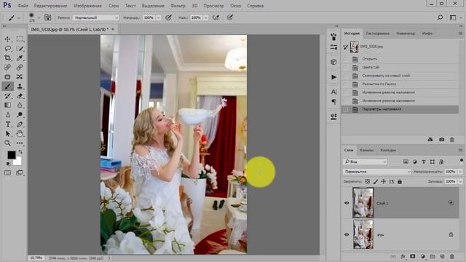Viewport: 466px width, 262px height.
Task: Select the Brush tool in toolbox
Action: pos(8,87)
